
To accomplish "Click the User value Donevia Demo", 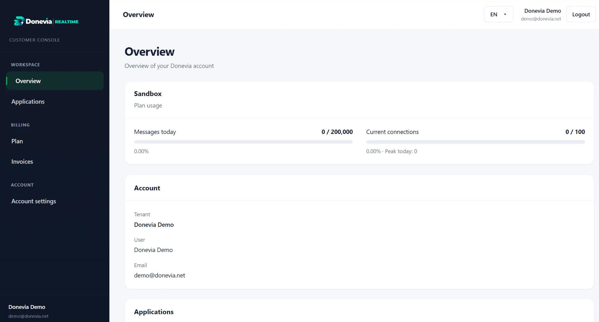I will [x=153, y=250].
